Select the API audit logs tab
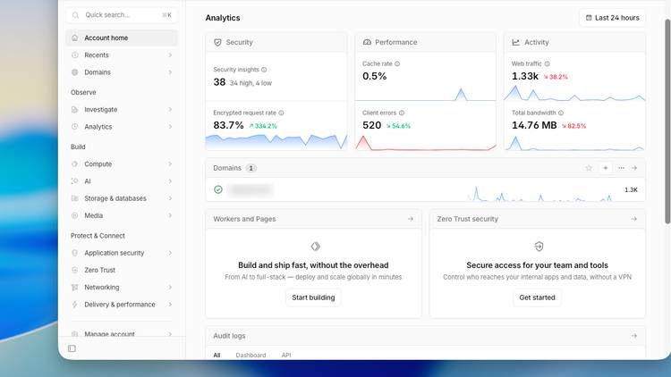The width and height of the screenshot is (671, 377). (286, 356)
